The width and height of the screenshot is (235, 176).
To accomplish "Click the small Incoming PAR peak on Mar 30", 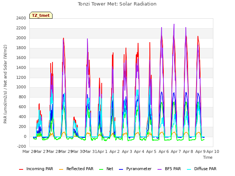I will pyautogui.click(x=74, y=117).
